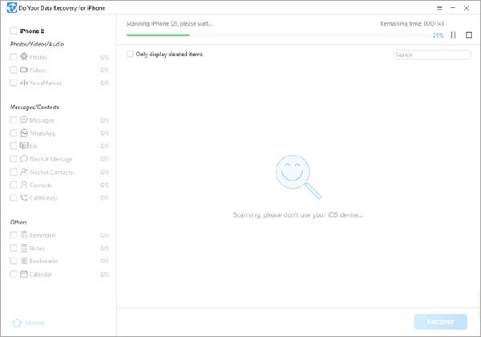Screen dimensions: 481x337
Task: Click the Wechat Contacts person icon
Action: [24, 172]
